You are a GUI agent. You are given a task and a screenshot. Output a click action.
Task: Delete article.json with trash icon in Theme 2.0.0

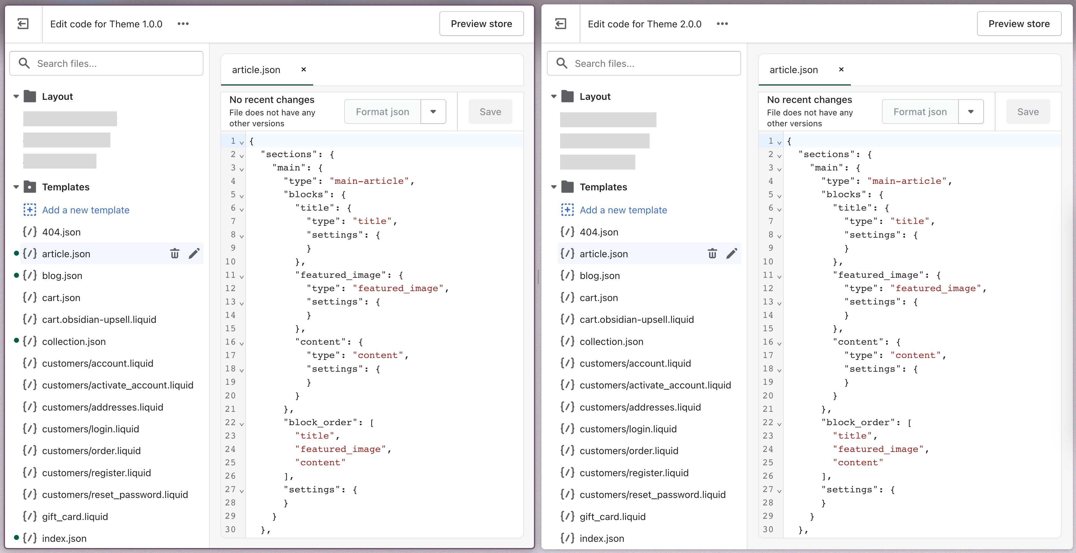[x=712, y=253]
